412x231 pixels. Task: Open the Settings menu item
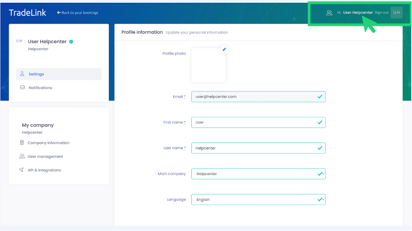click(36, 74)
